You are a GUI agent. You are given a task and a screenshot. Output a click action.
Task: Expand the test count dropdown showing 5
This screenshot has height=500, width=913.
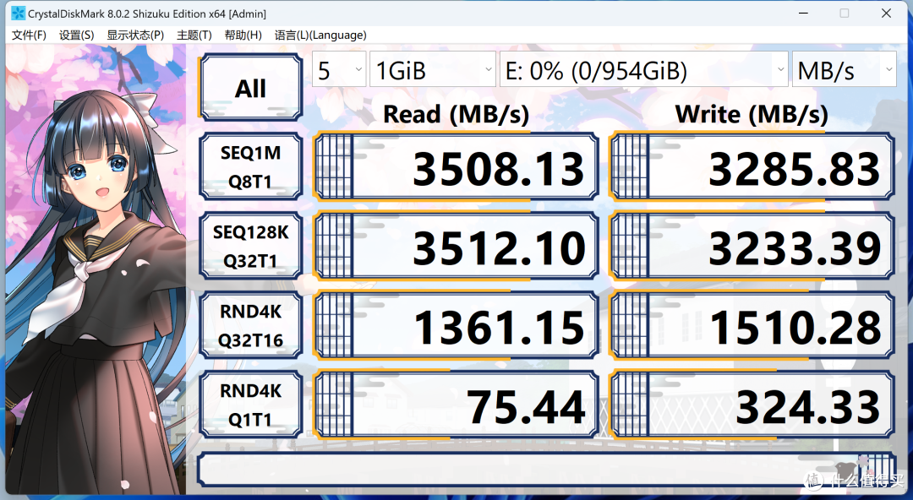click(x=339, y=69)
